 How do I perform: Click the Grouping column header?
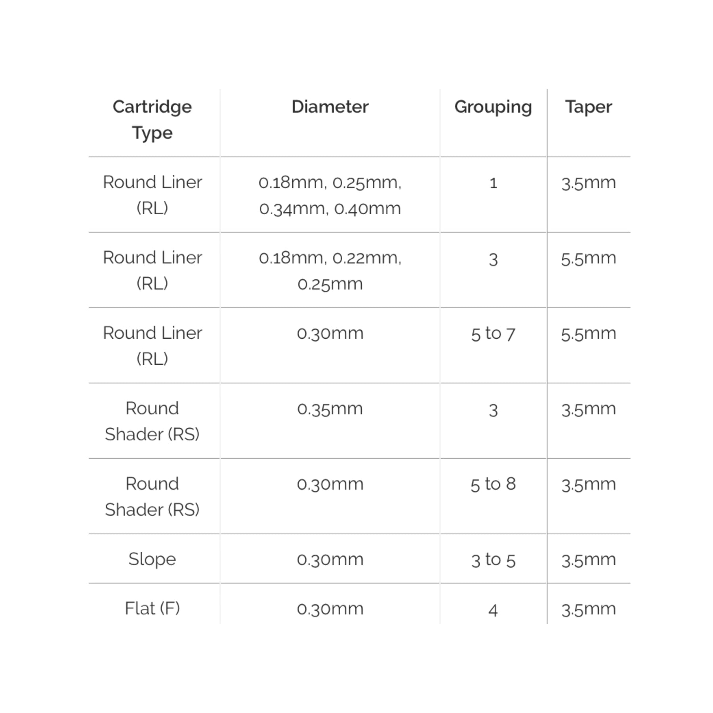coord(493,107)
